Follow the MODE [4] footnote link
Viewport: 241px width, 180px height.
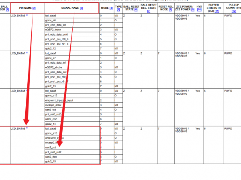111,8
